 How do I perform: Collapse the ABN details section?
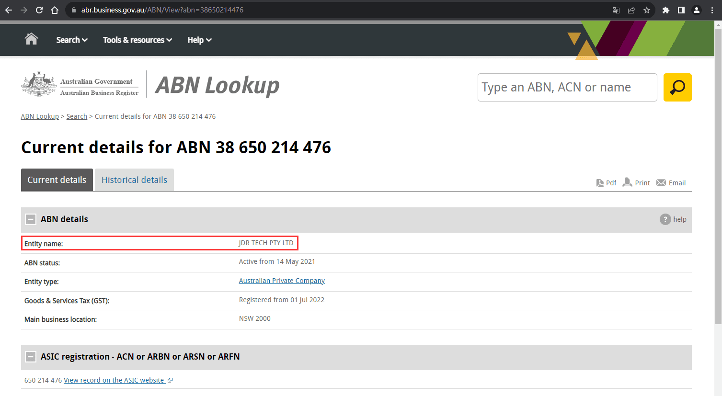[31, 219]
